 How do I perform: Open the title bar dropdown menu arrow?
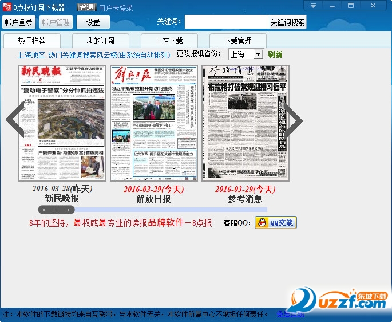pyautogui.click(x=313, y=6)
